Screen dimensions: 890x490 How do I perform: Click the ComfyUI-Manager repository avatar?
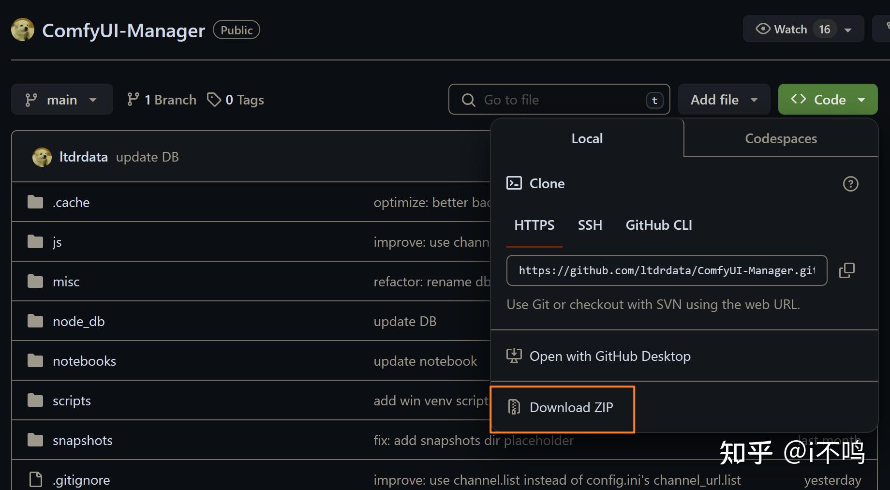pyautogui.click(x=23, y=30)
